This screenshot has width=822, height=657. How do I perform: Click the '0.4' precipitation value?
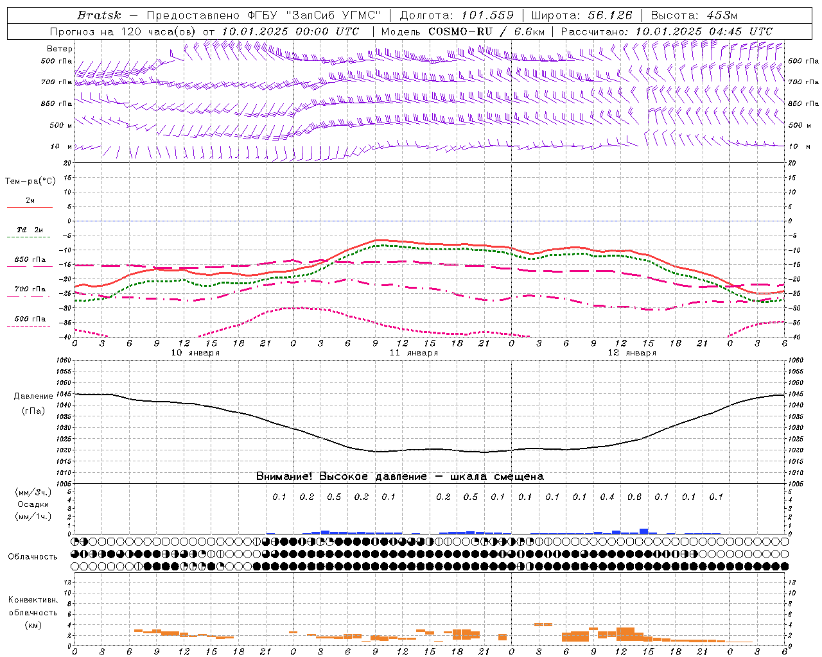(x=607, y=497)
